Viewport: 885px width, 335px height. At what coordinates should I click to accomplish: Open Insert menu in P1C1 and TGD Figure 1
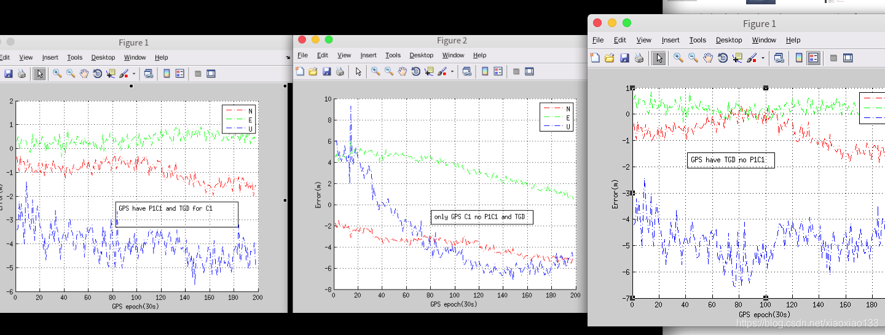point(50,57)
